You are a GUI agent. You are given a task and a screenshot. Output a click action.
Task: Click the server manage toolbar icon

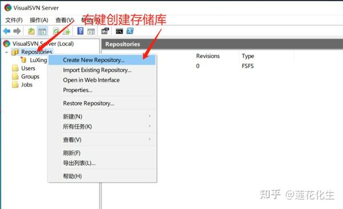(x=105, y=31)
